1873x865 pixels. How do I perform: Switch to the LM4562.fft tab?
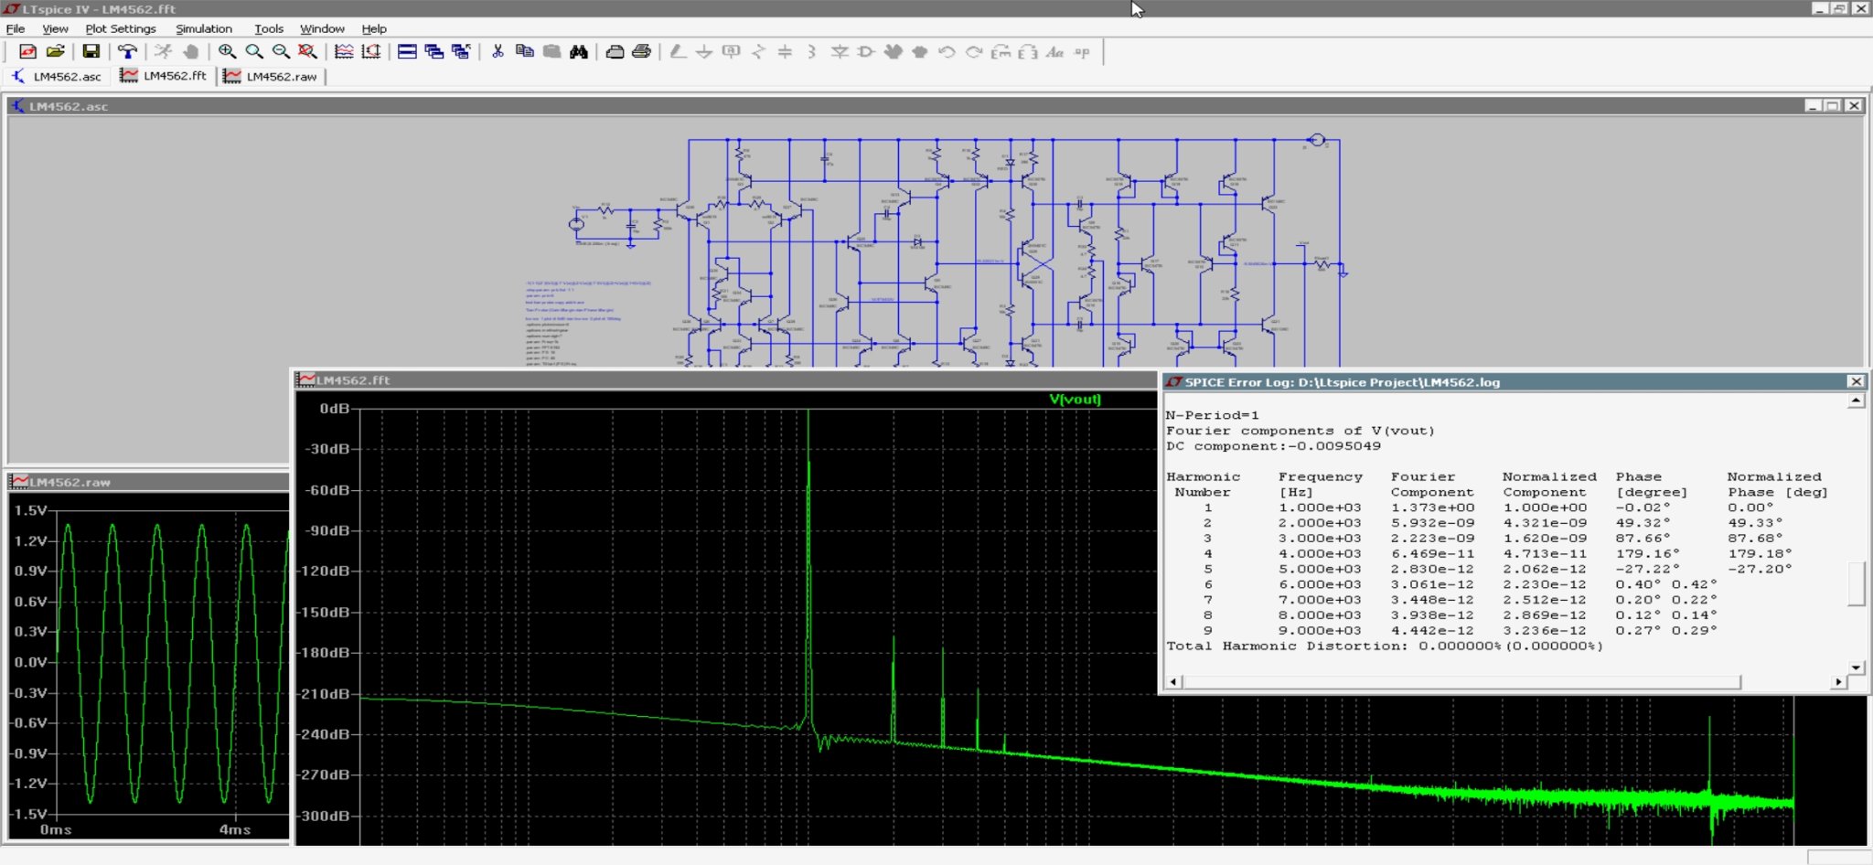pos(164,76)
